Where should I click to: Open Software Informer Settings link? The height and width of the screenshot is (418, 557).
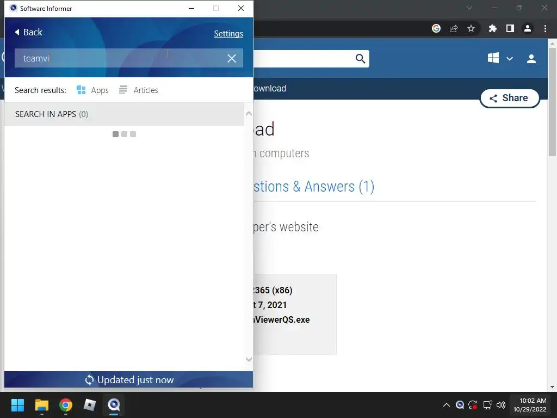(x=228, y=34)
